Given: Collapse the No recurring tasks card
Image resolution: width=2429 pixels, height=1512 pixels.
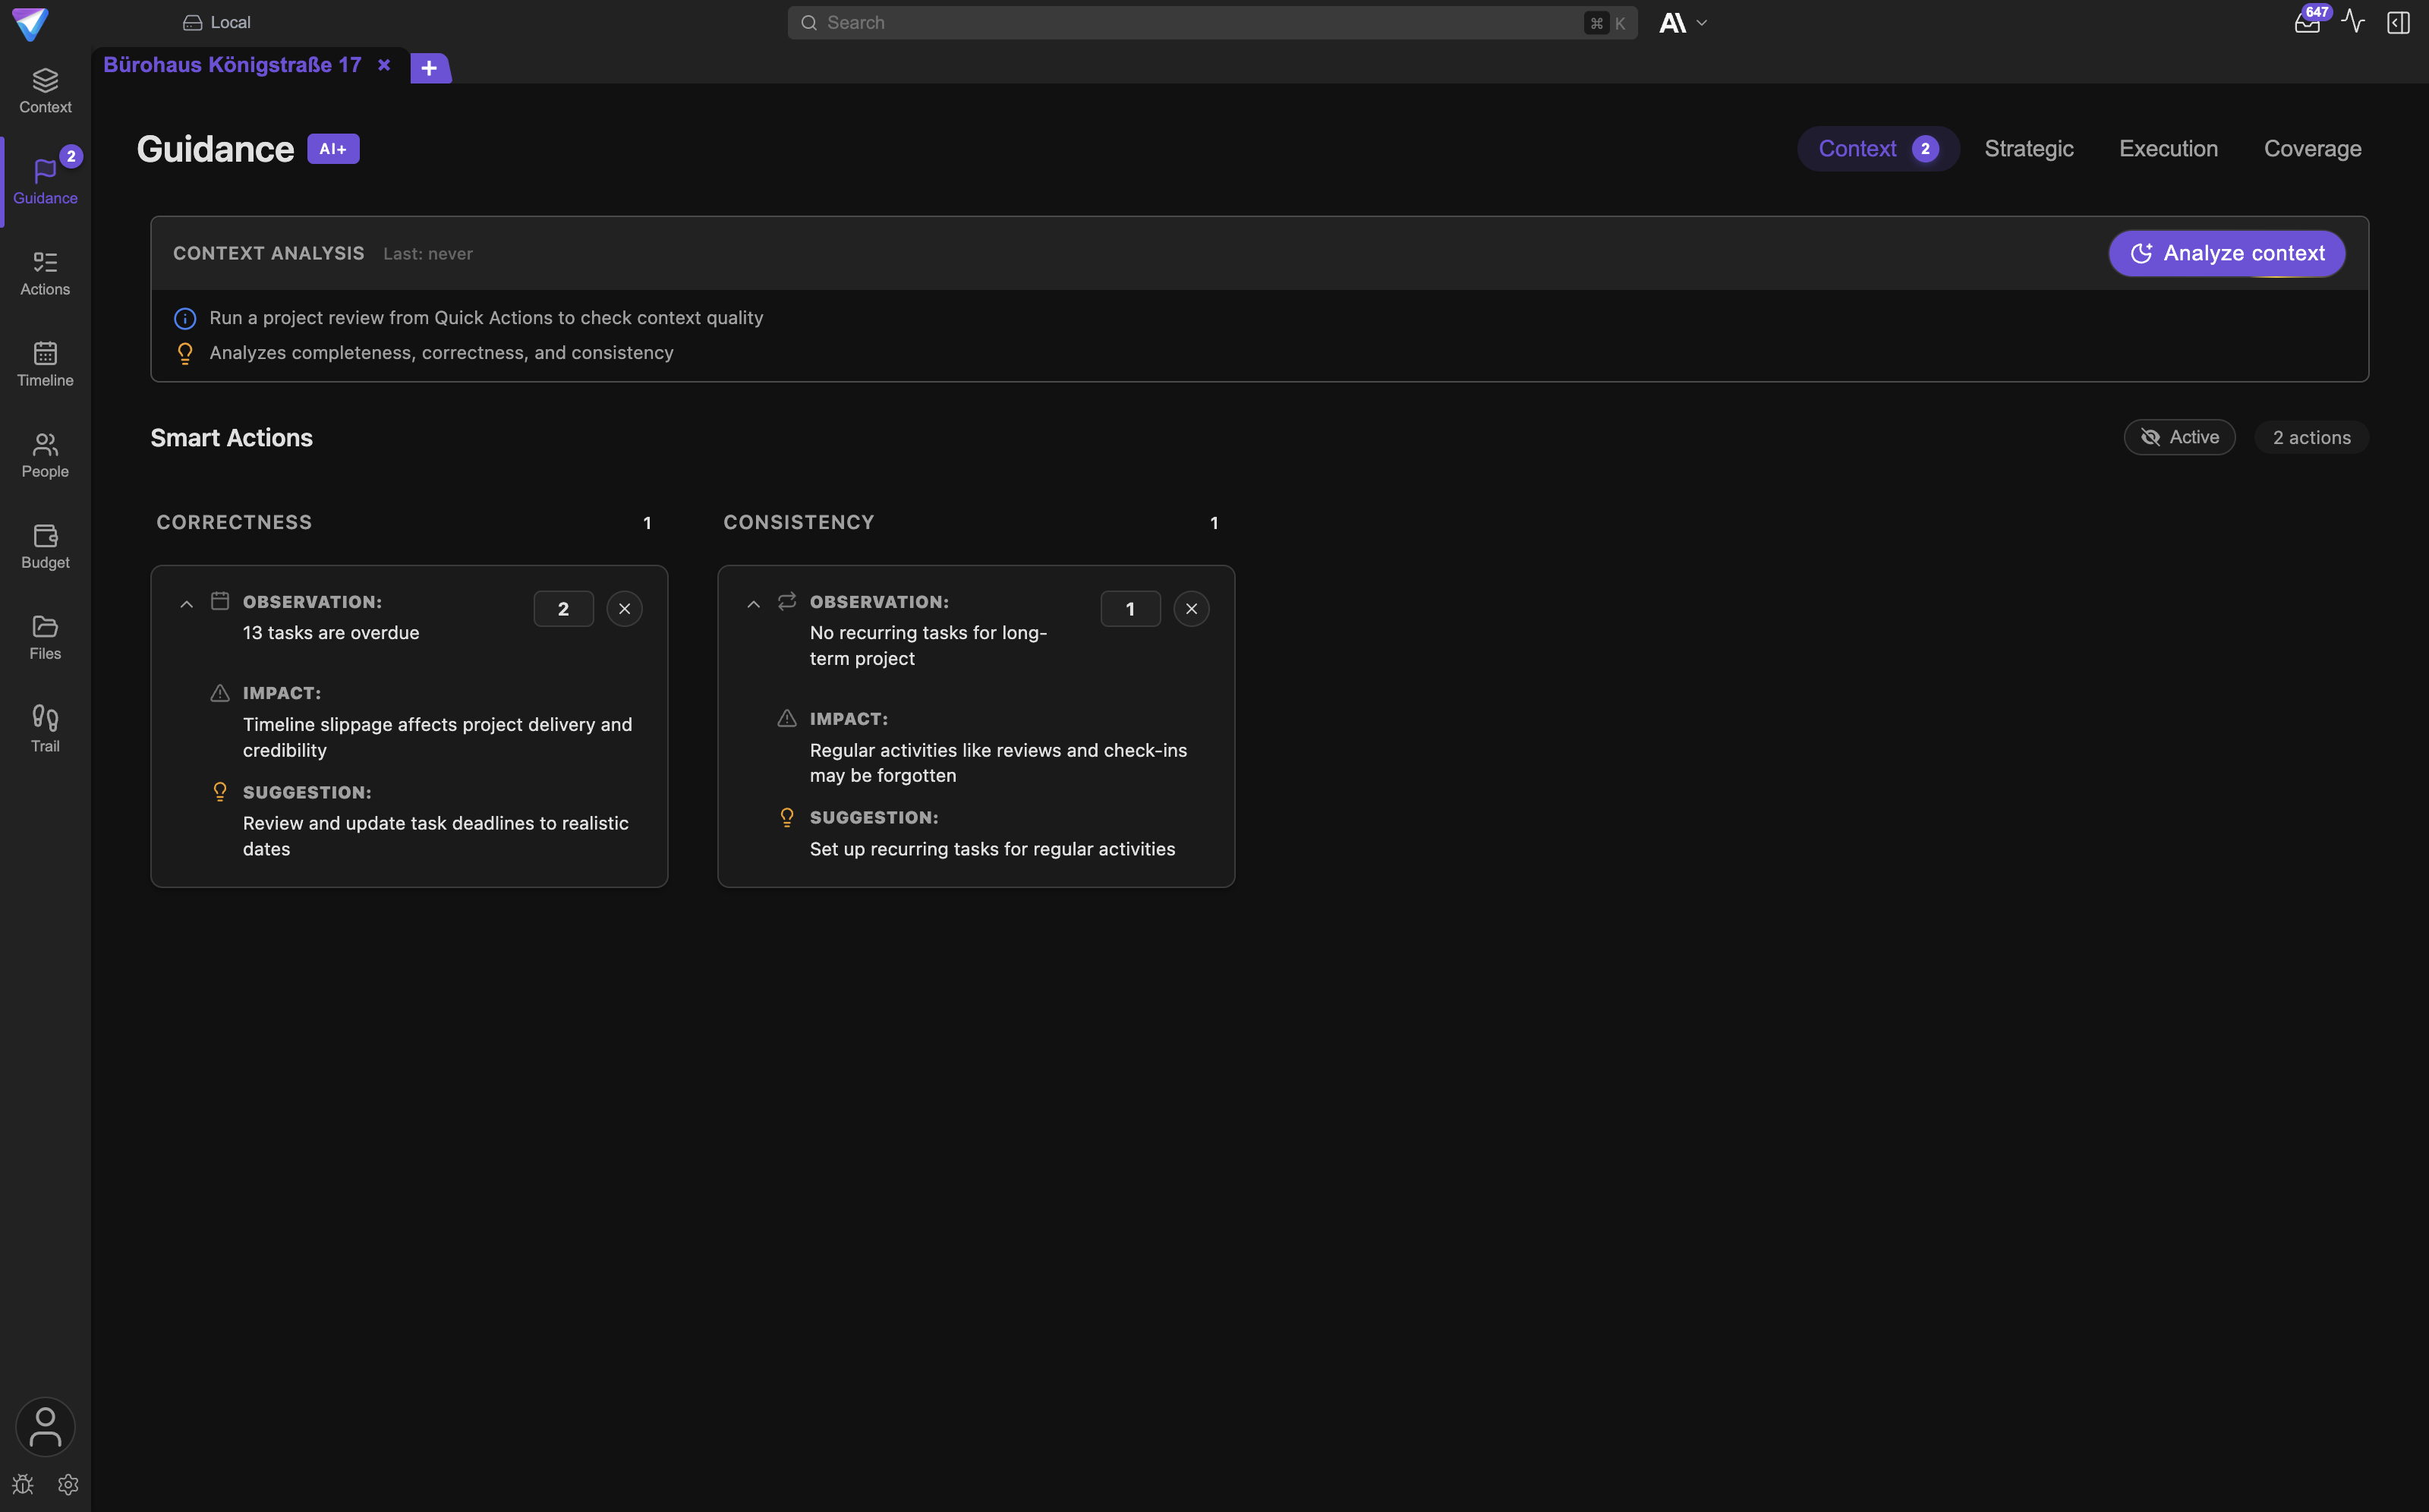Looking at the screenshot, I should (753, 604).
